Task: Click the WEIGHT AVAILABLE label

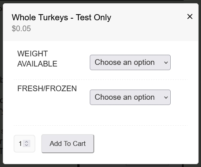Action: click(x=37, y=59)
